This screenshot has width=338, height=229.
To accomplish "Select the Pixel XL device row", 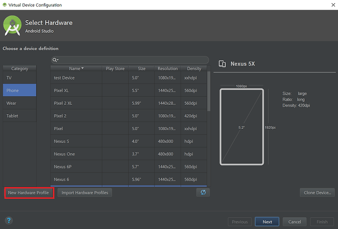I will [129, 90].
